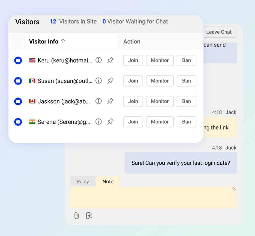Screen dimensions: 255x236
Task: Click the chat bubble icon for Keru
Action: tap(18, 60)
